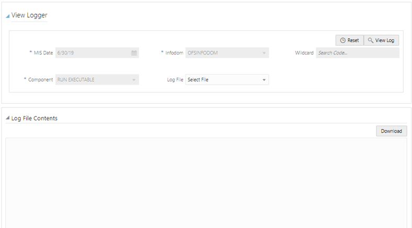Click the View Logger heading text

coord(29,15)
